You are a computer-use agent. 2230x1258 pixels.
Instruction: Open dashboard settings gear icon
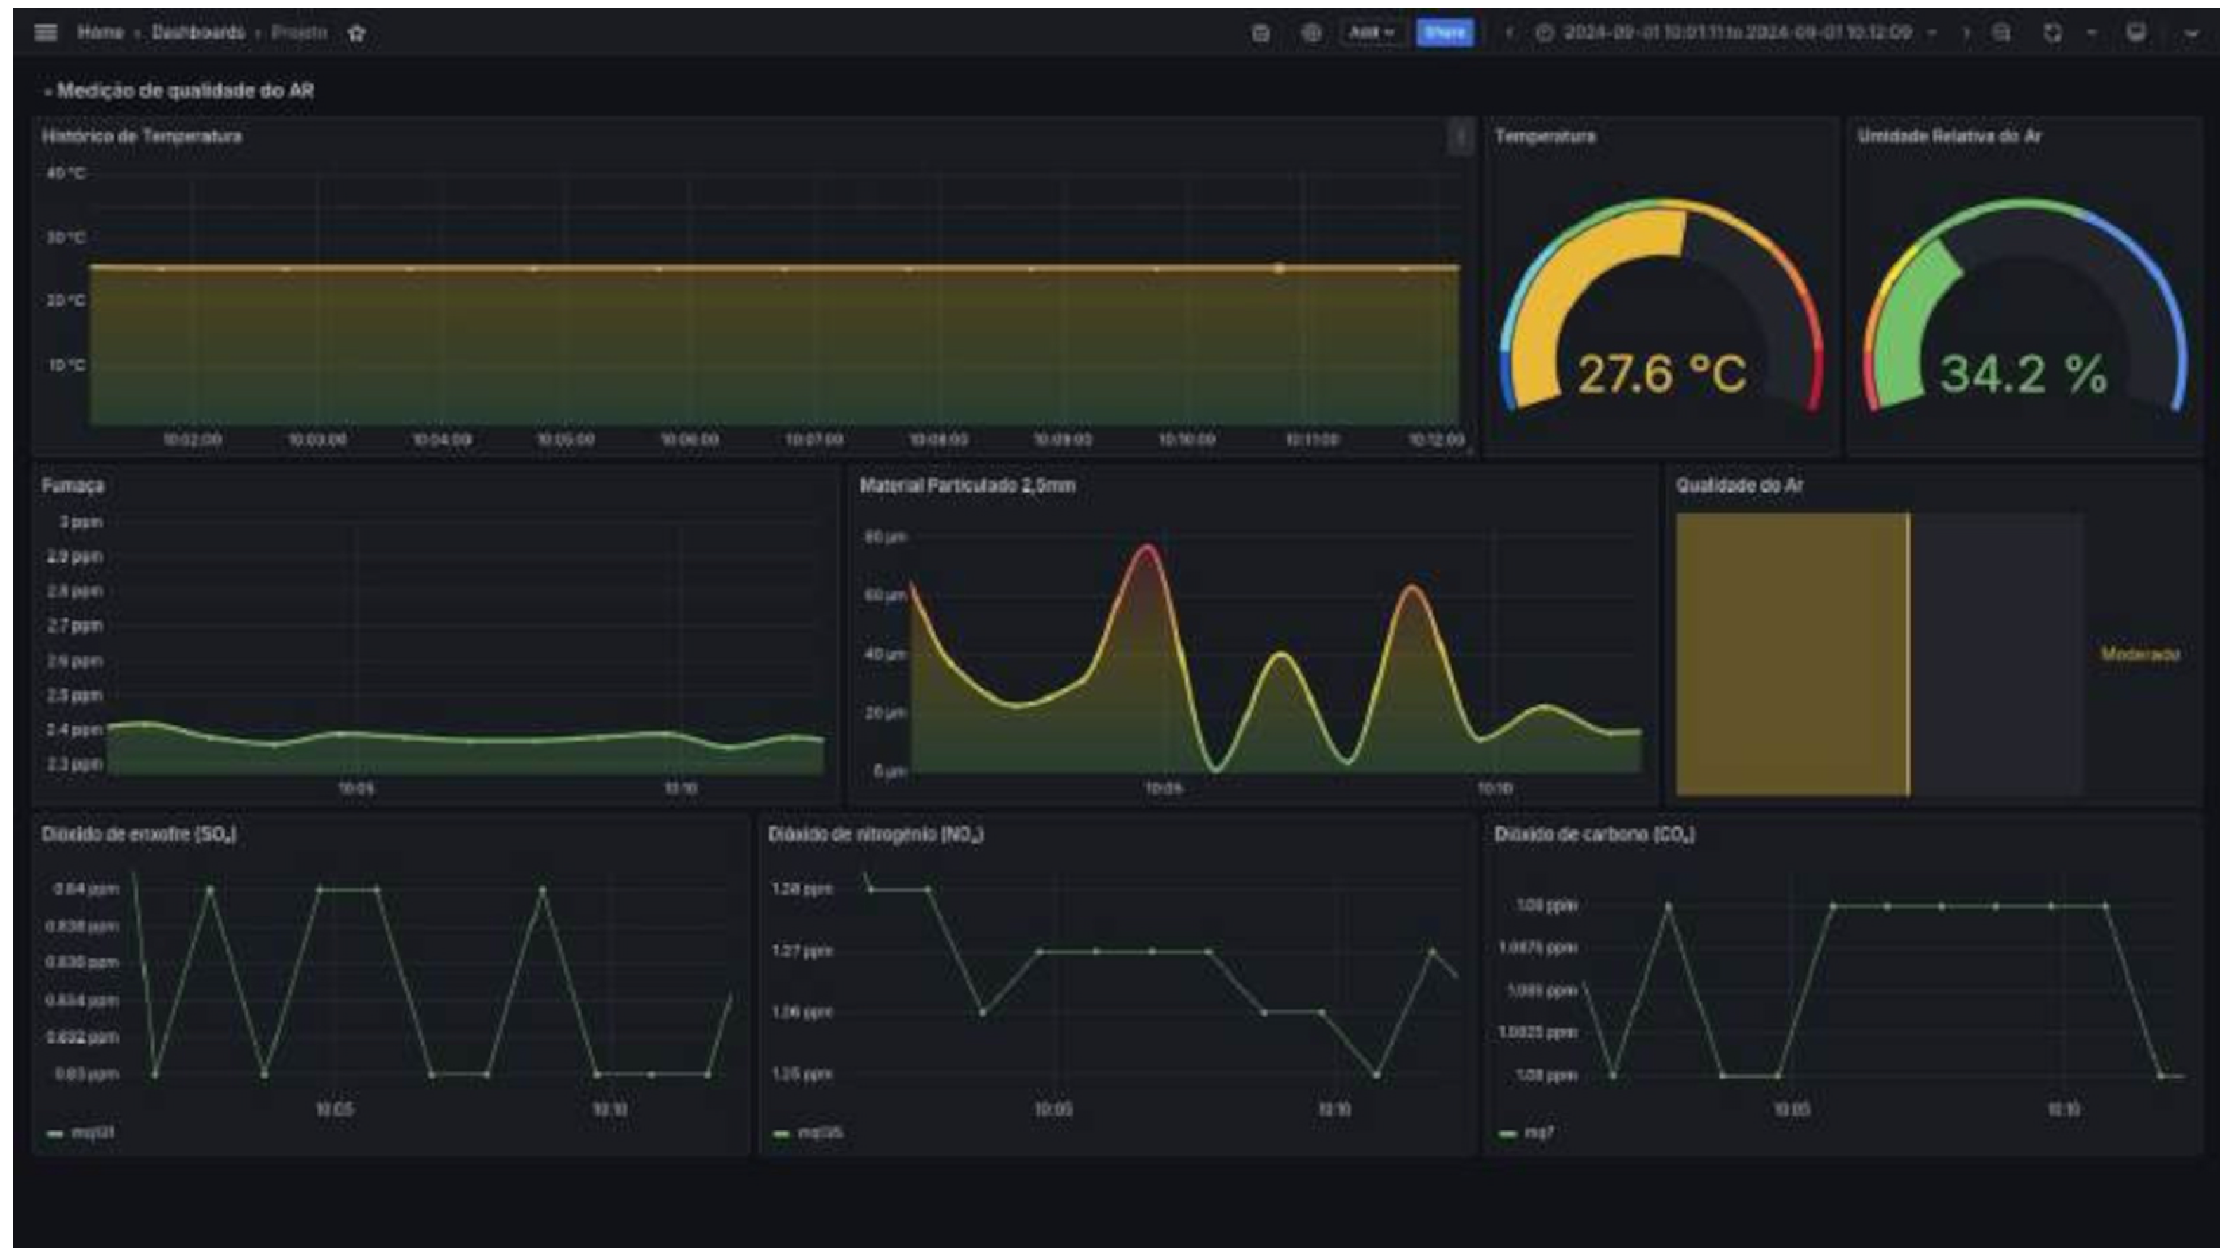tap(1311, 33)
